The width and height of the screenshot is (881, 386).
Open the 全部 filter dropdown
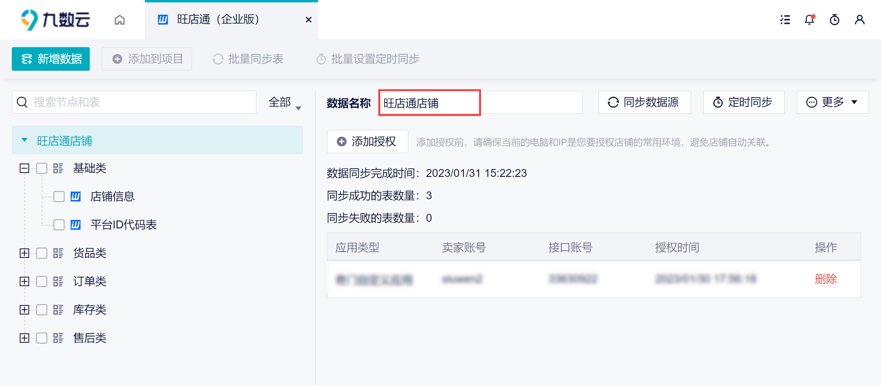pyautogui.click(x=285, y=103)
